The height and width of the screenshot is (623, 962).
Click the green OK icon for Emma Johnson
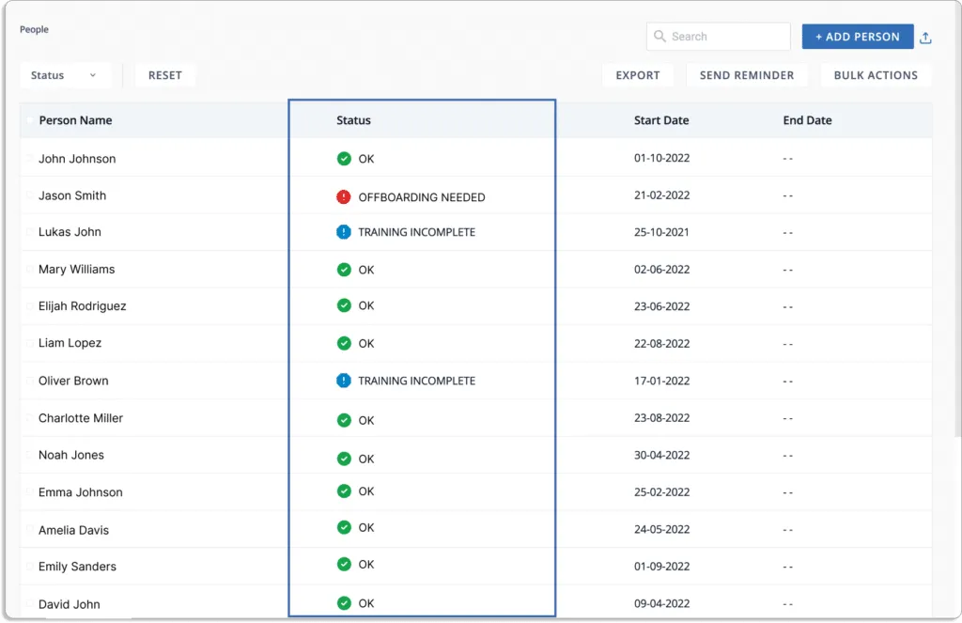click(x=344, y=491)
